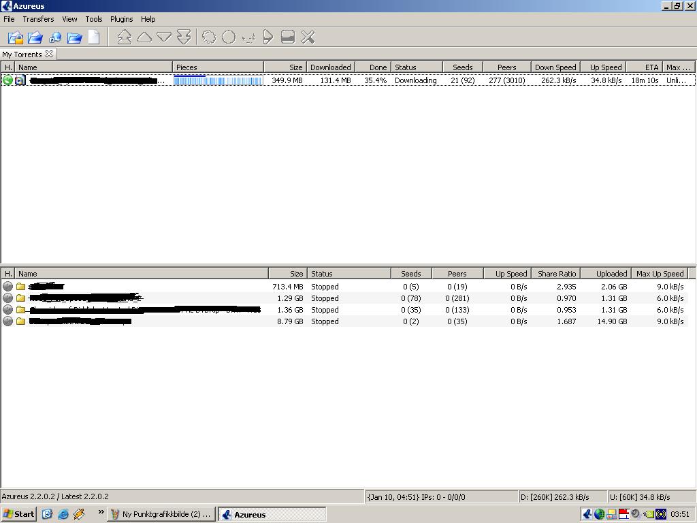Remove selected torrent with X toolbar icon
The width and height of the screenshot is (697, 523).
[308, 37]
